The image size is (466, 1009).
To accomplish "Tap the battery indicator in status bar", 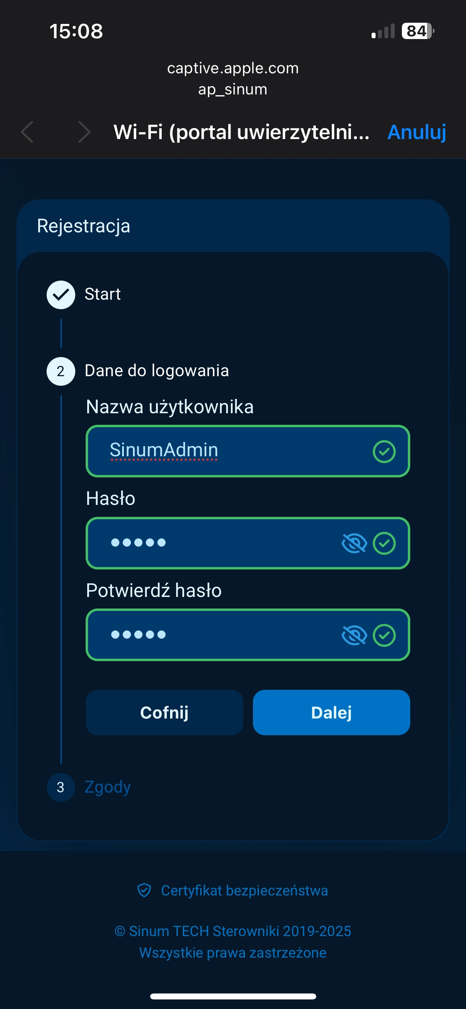I will (417, 31).
